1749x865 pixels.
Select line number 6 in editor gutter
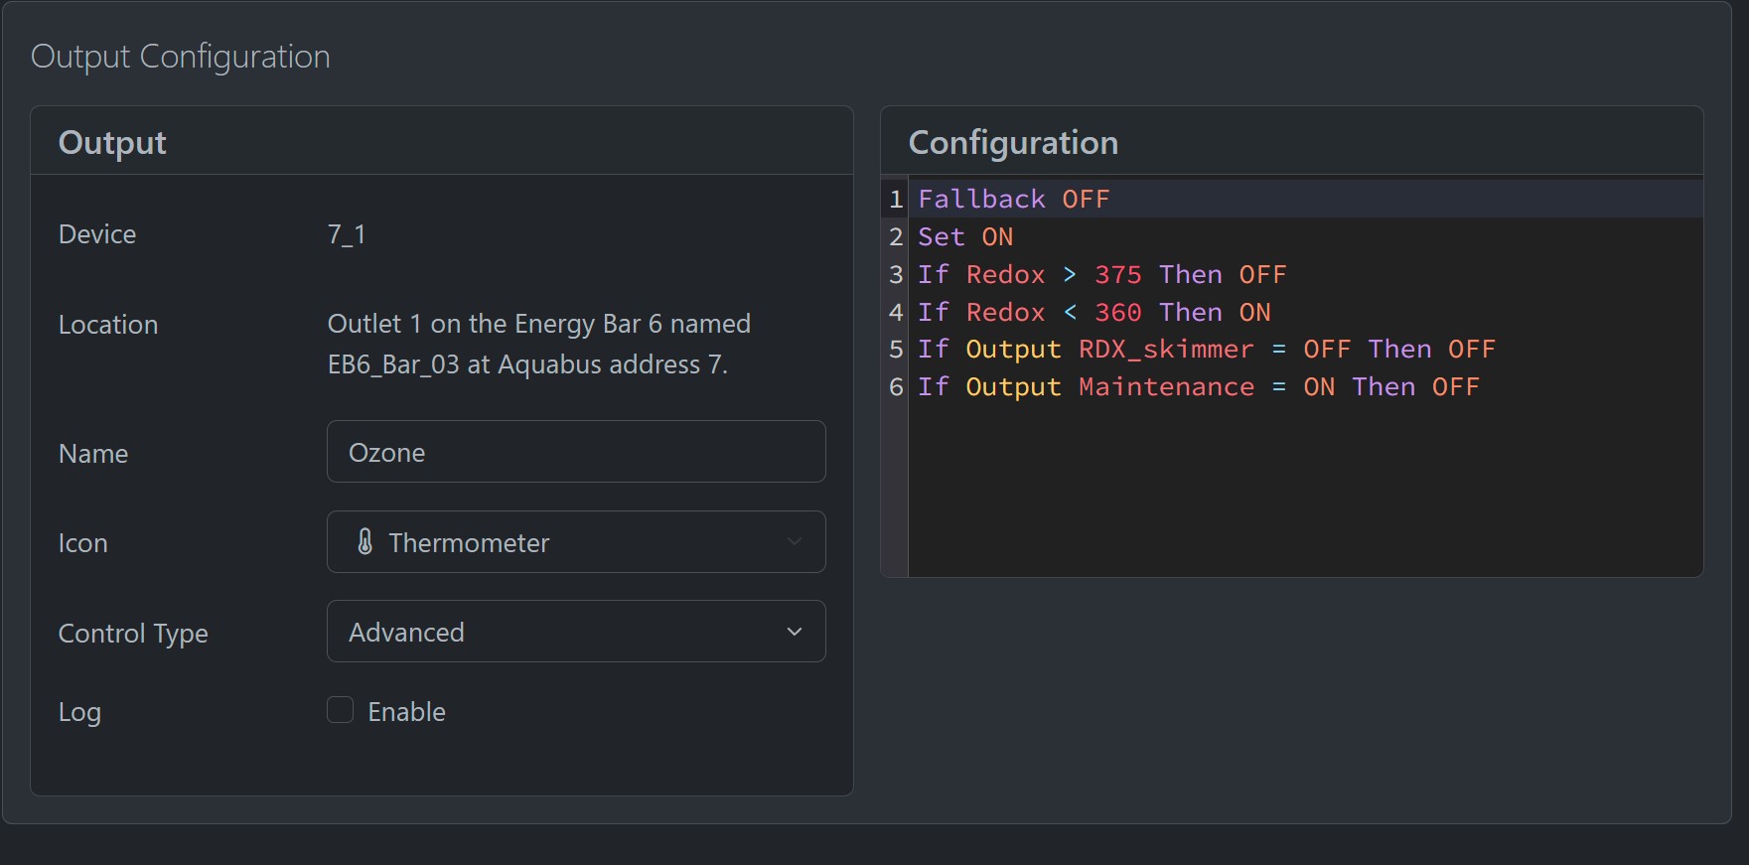(x=896, y=387)
